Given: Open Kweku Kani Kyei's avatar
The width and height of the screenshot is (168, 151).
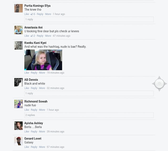Looking at the screenshot, I should click(x=18, y=45).
